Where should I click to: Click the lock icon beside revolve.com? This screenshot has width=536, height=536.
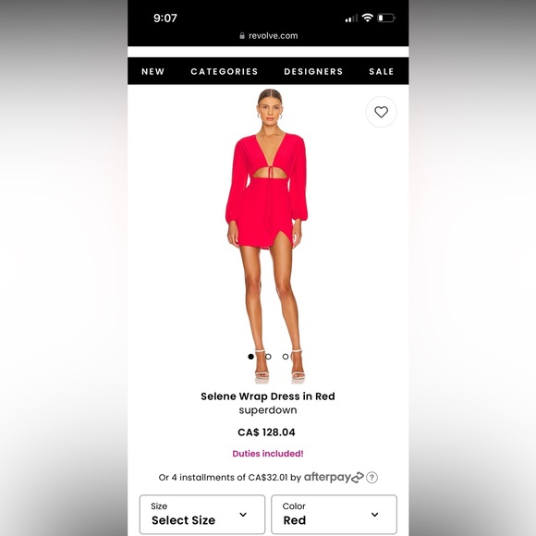click(x=242, y=35)
